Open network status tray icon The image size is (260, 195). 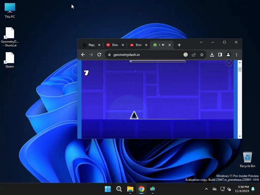pyautogui.click(x=222, y=189)
